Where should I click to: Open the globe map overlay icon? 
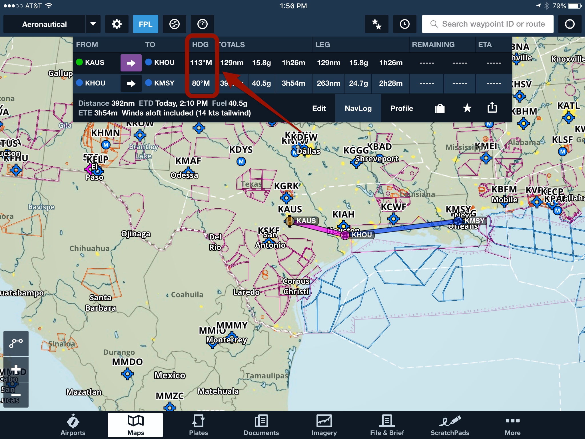point(174,24)
